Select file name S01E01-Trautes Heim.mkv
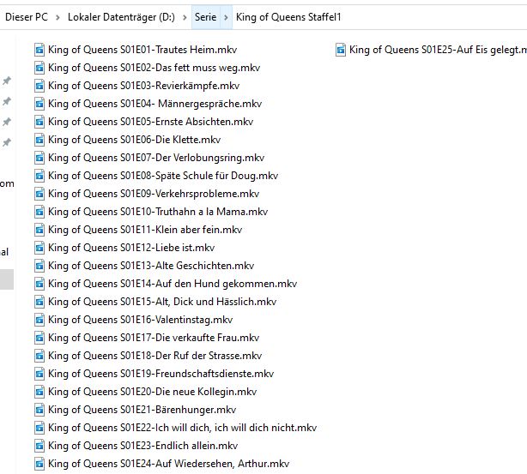Screen dimensions: 527x474 [x=142, y=50]
